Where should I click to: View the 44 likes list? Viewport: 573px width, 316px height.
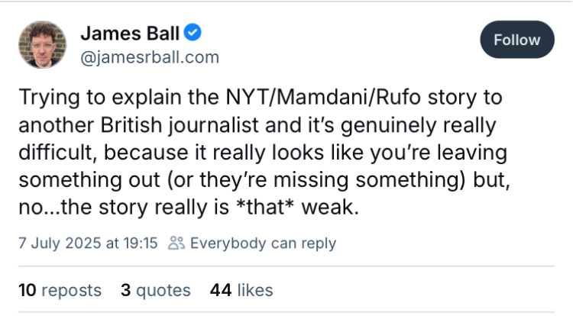pyautogui.click(x=241, y=290)
